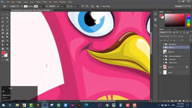Screen dimensions: 192x108
Task: Filter layers by smart objects
Action: coord(187,32)
